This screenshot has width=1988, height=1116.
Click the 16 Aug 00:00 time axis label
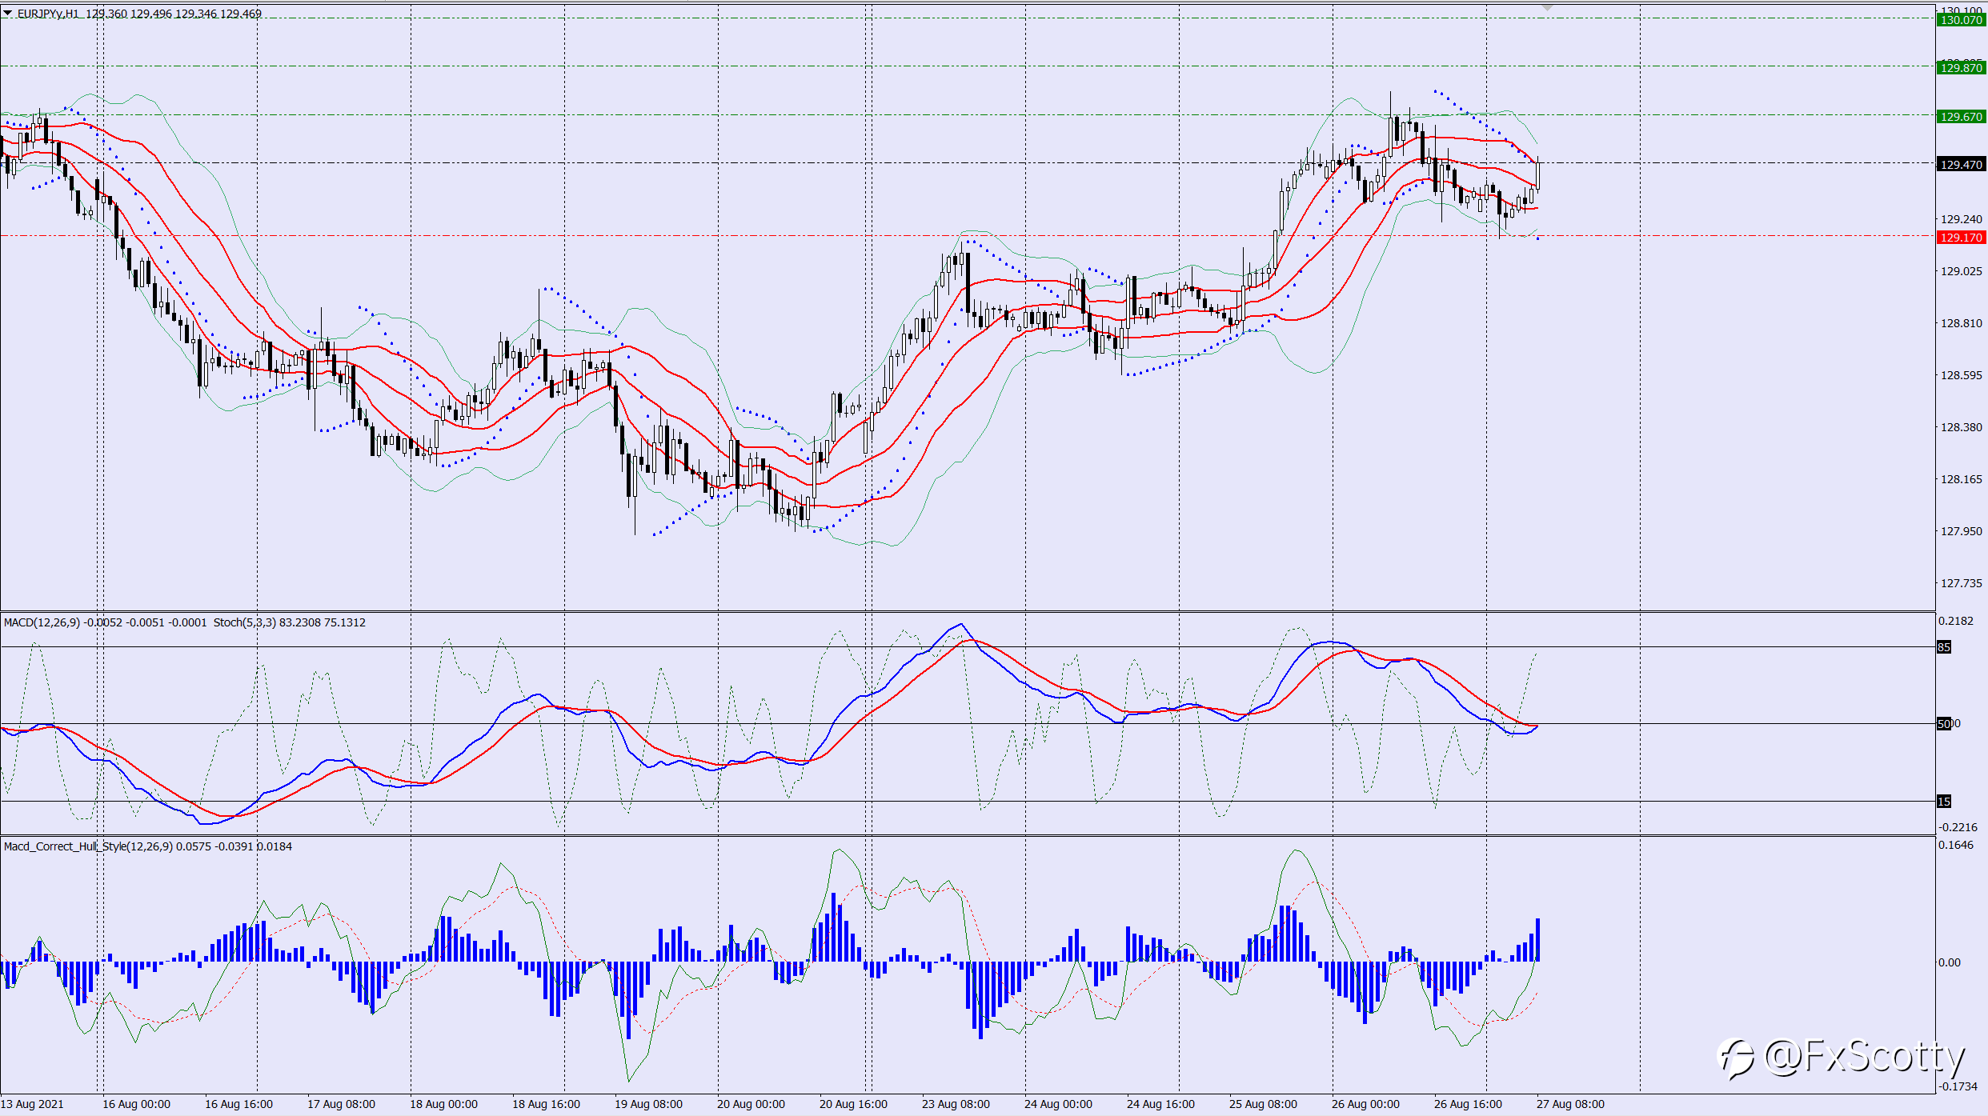coord(136,1104)
